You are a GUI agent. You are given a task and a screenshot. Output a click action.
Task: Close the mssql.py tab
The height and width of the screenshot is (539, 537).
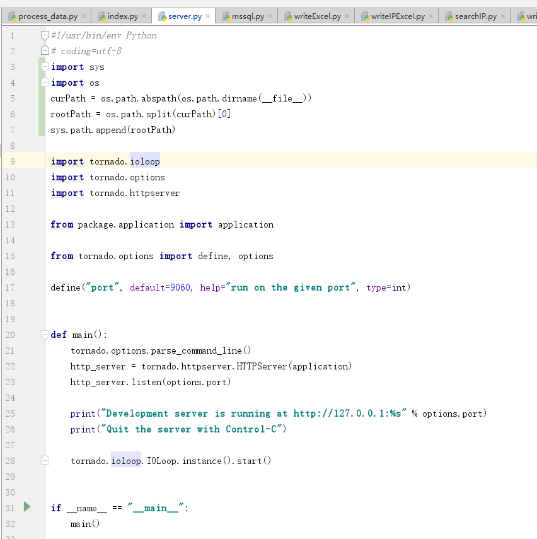pos(270,16)
